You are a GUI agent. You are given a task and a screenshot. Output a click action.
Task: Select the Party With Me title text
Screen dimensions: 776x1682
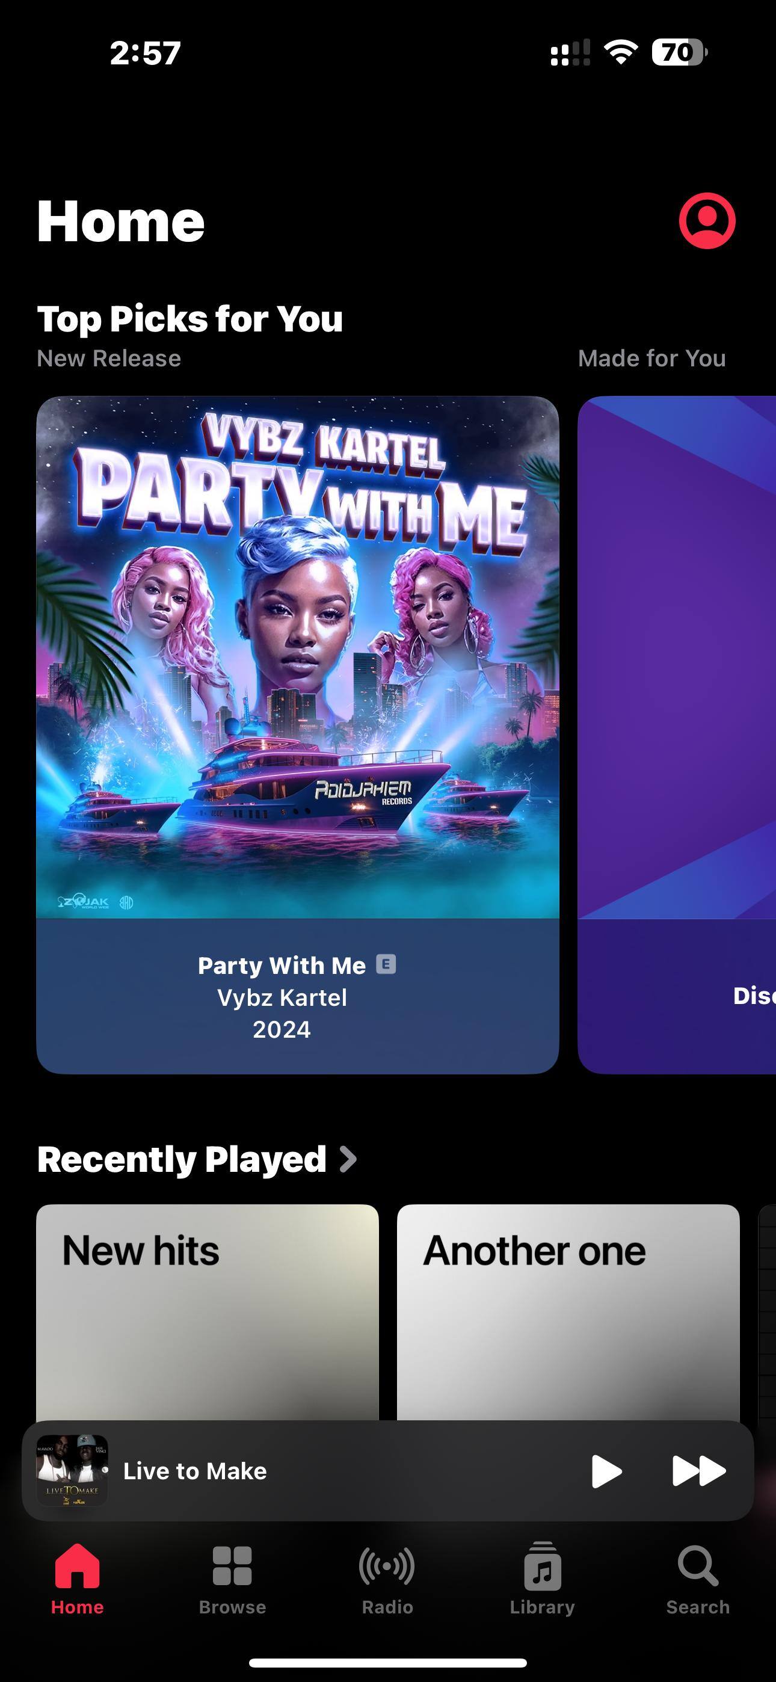pyautogui.click(x=282, y=965)
